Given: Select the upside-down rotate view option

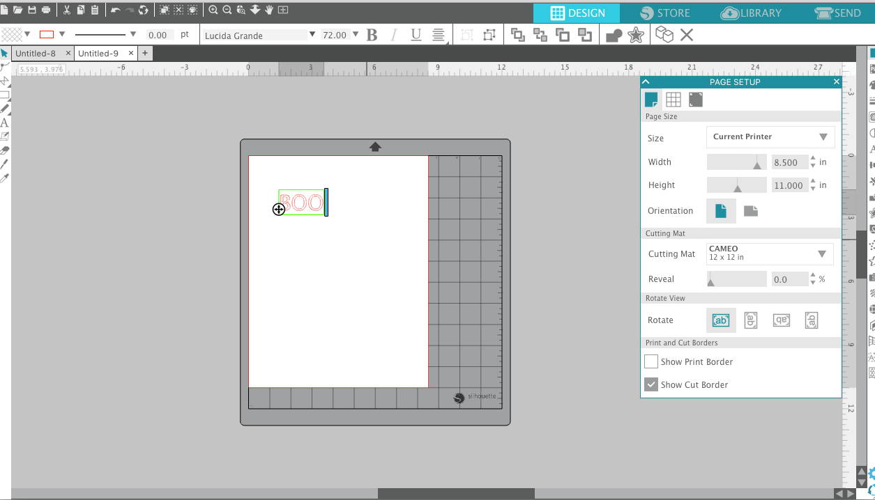Looking at the screenshot, I should coord(781,320).
